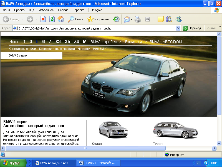Click the vertical scrollbar up arrow
This screenshot has height=167, width=222.
(219, 34)
